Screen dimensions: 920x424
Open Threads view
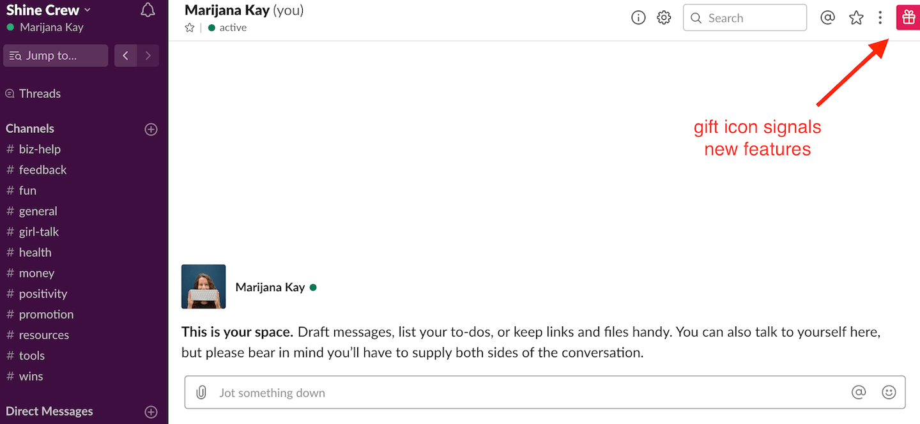click(x=39, y=94)
